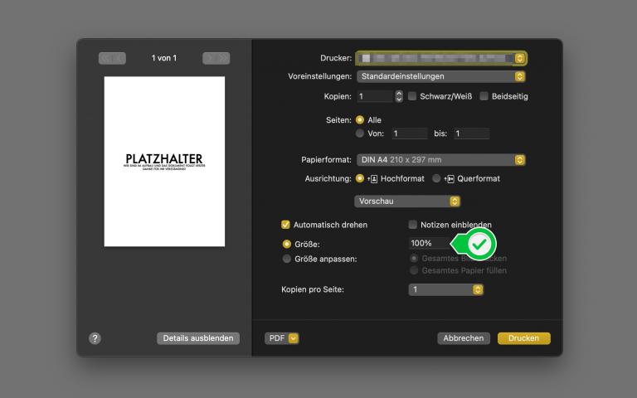637x398 pixels.
Task: Click the PLATZHALTER page preview thumbnail
Action: click(164, 161)
